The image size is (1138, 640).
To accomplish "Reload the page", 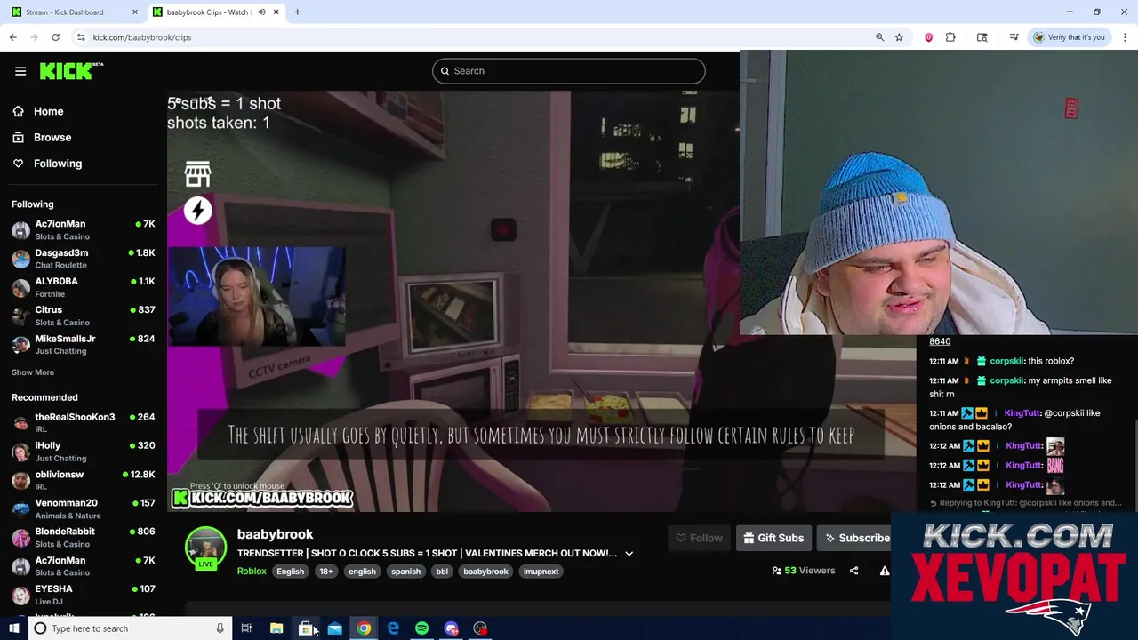I will (55, 37).
